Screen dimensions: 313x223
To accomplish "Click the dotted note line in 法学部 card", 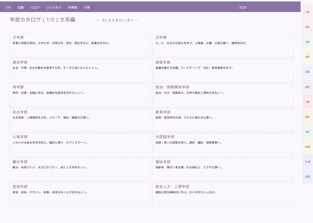I will (x=223, y=52).
